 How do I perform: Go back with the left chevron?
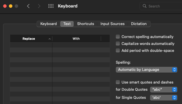pos(28,6)
